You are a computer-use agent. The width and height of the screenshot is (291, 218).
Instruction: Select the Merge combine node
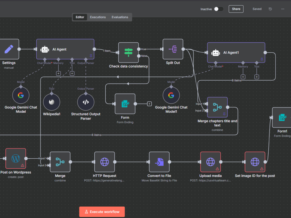coord(60,162)
